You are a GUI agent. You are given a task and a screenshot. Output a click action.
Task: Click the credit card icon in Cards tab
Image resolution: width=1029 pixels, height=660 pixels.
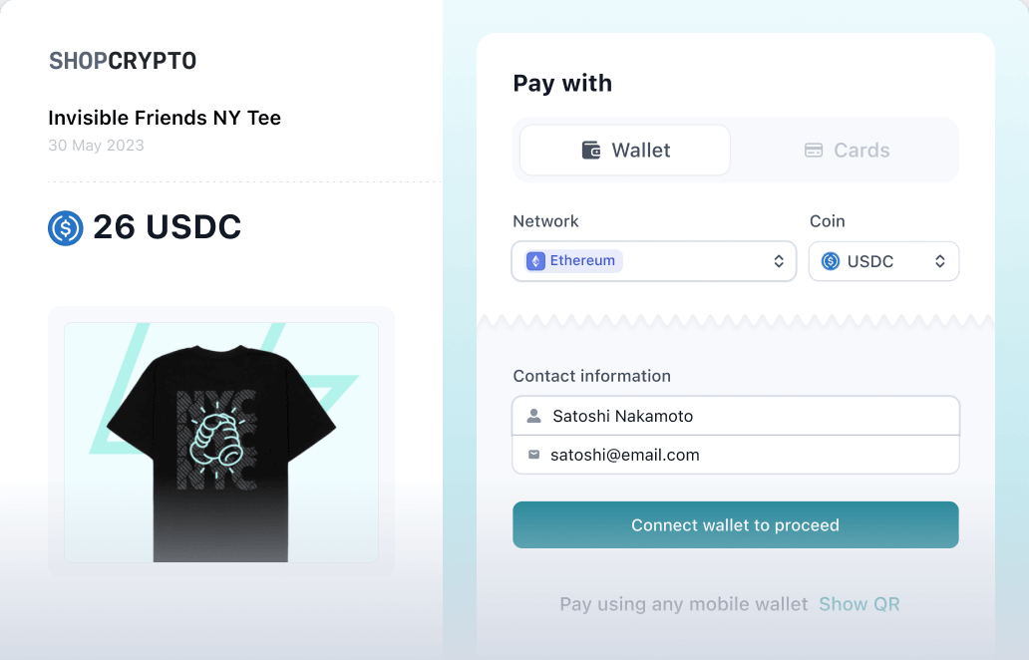click(x=814, y=151)
